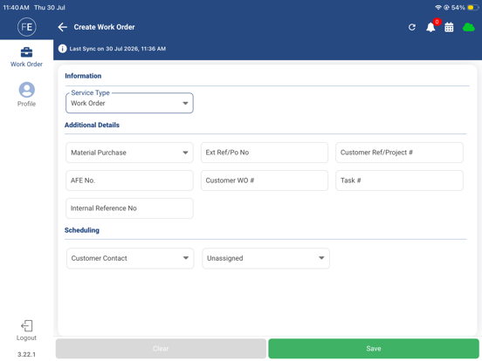Image resolution: width=482 pixels, height=361 pixels.
Task: Tap the battery indicator in status bar
Action: (472, 7)
